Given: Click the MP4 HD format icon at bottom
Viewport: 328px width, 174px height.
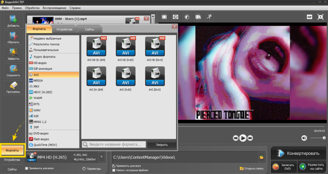Looking at the screenshot, I should coord(31,157).
